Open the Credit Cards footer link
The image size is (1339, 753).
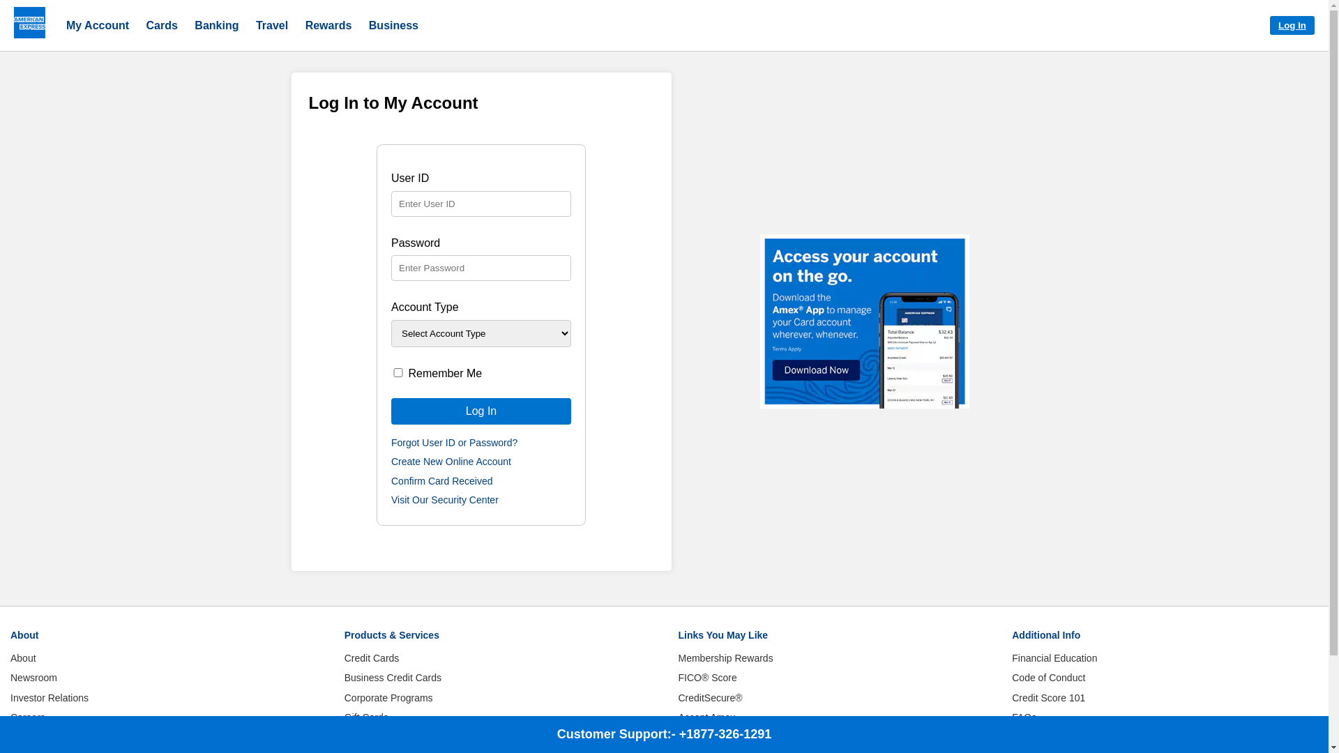pos(372,658)
